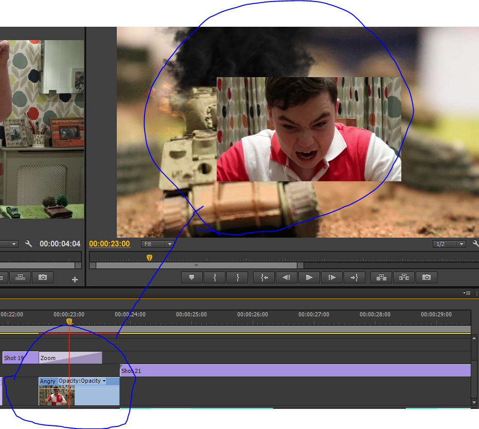This screenshot has height=429, width=479.
Task: Jump to Out point in Program monitor
Action: point(354,277)
